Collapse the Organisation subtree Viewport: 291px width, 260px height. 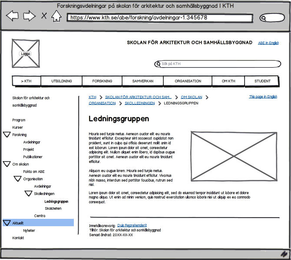click(17, 179)
